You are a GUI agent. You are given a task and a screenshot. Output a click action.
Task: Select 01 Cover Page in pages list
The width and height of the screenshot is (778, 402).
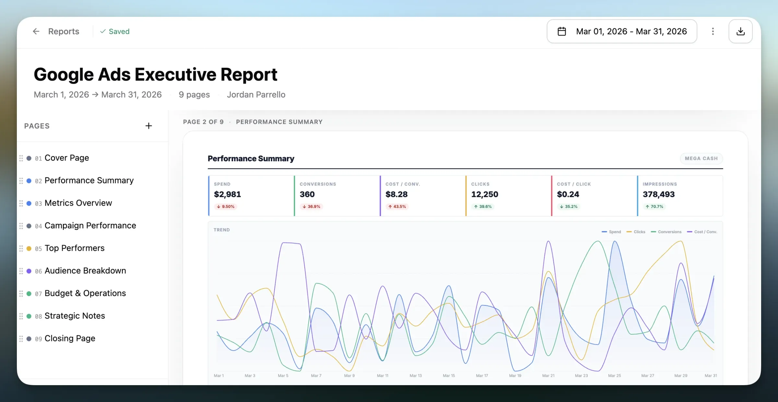pos(92,158)
